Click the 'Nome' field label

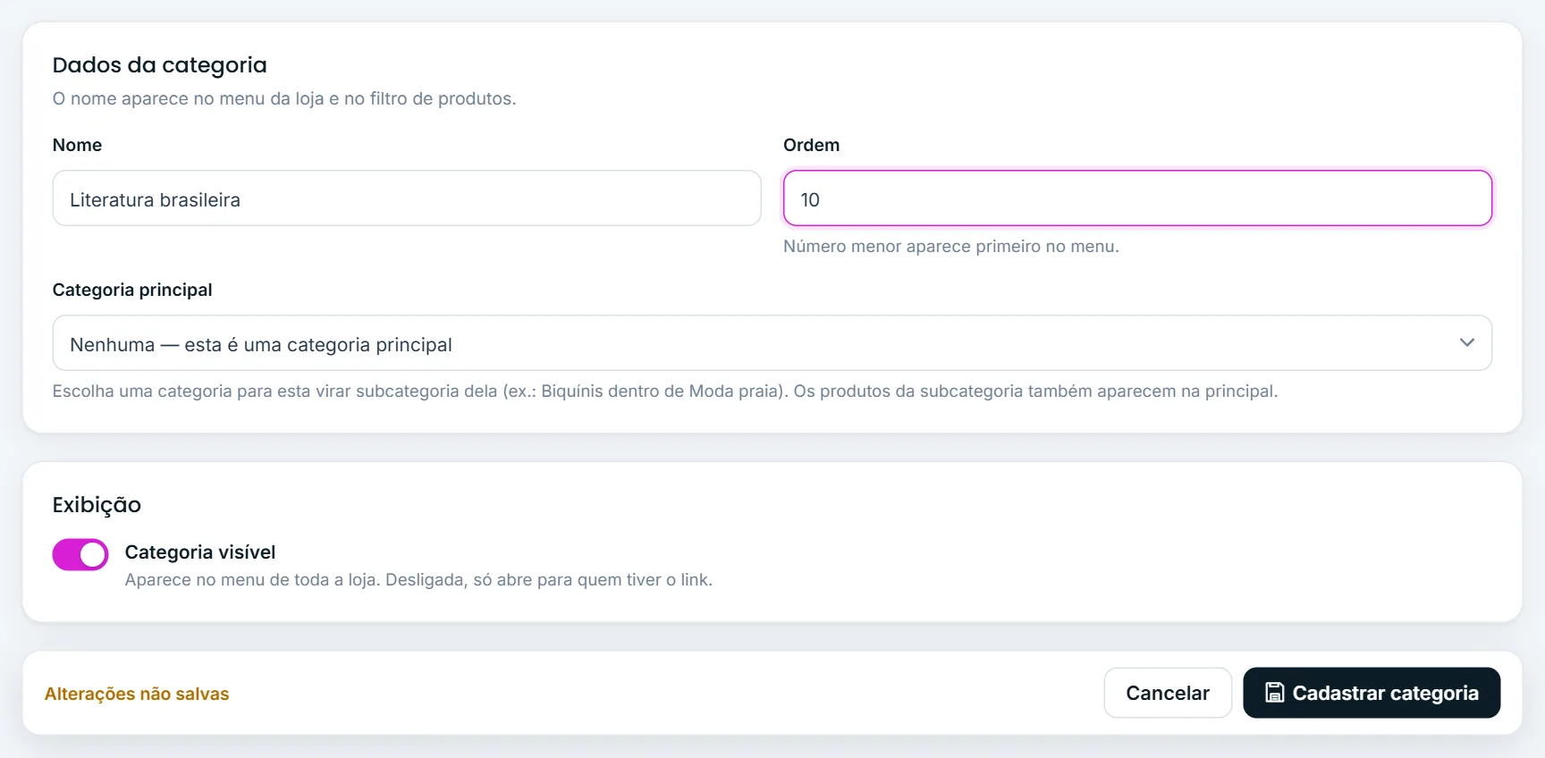pos(77,145)
